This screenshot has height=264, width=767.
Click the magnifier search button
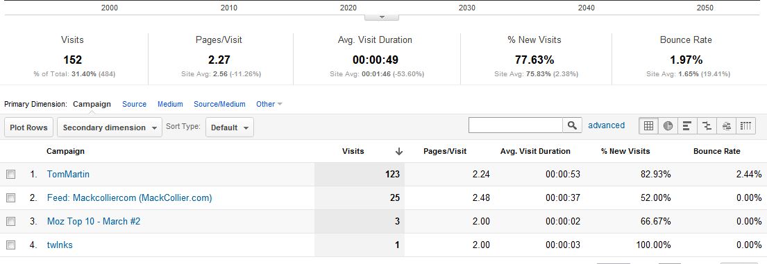pos(573,125)
